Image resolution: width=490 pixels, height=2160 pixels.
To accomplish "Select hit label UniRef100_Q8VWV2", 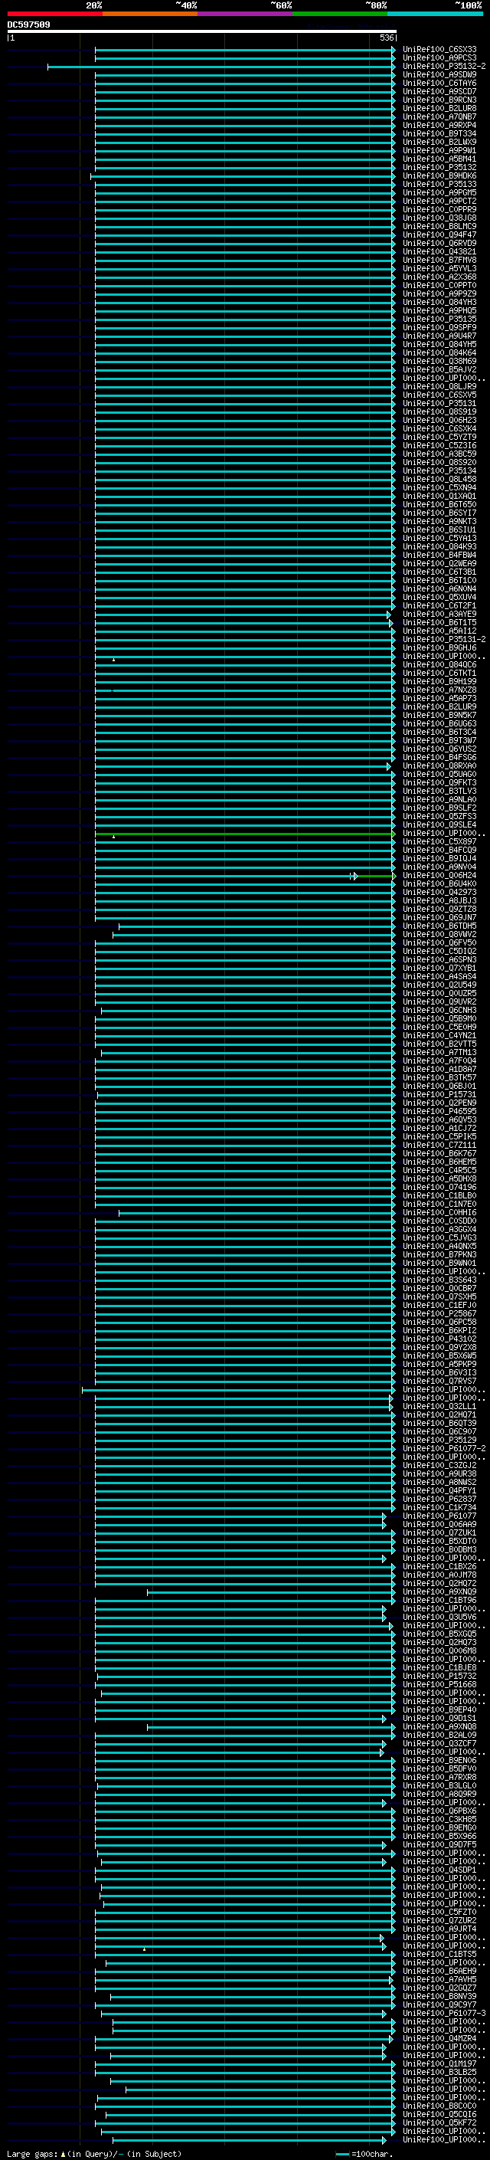I will coord(439,935).
